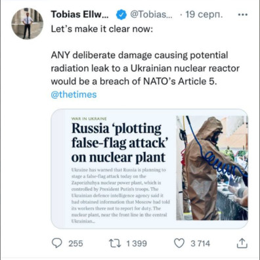The image size is (260, 260).
Task: Click the Tobias Ellw... display name
Action: 80,14
